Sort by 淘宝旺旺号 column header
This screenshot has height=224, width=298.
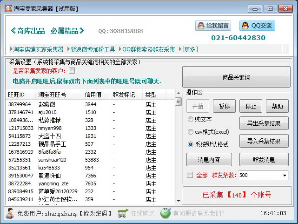coord(59,95)
